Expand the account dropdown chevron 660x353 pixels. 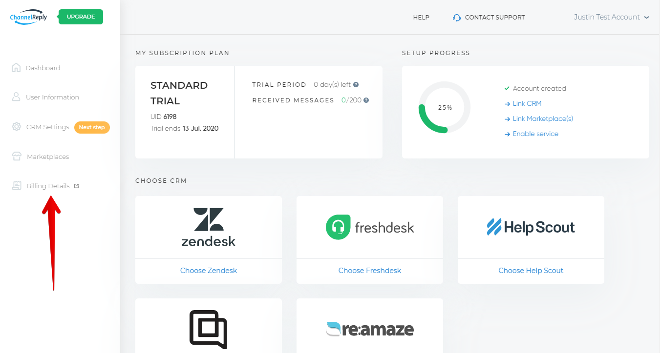pos(647,18)
